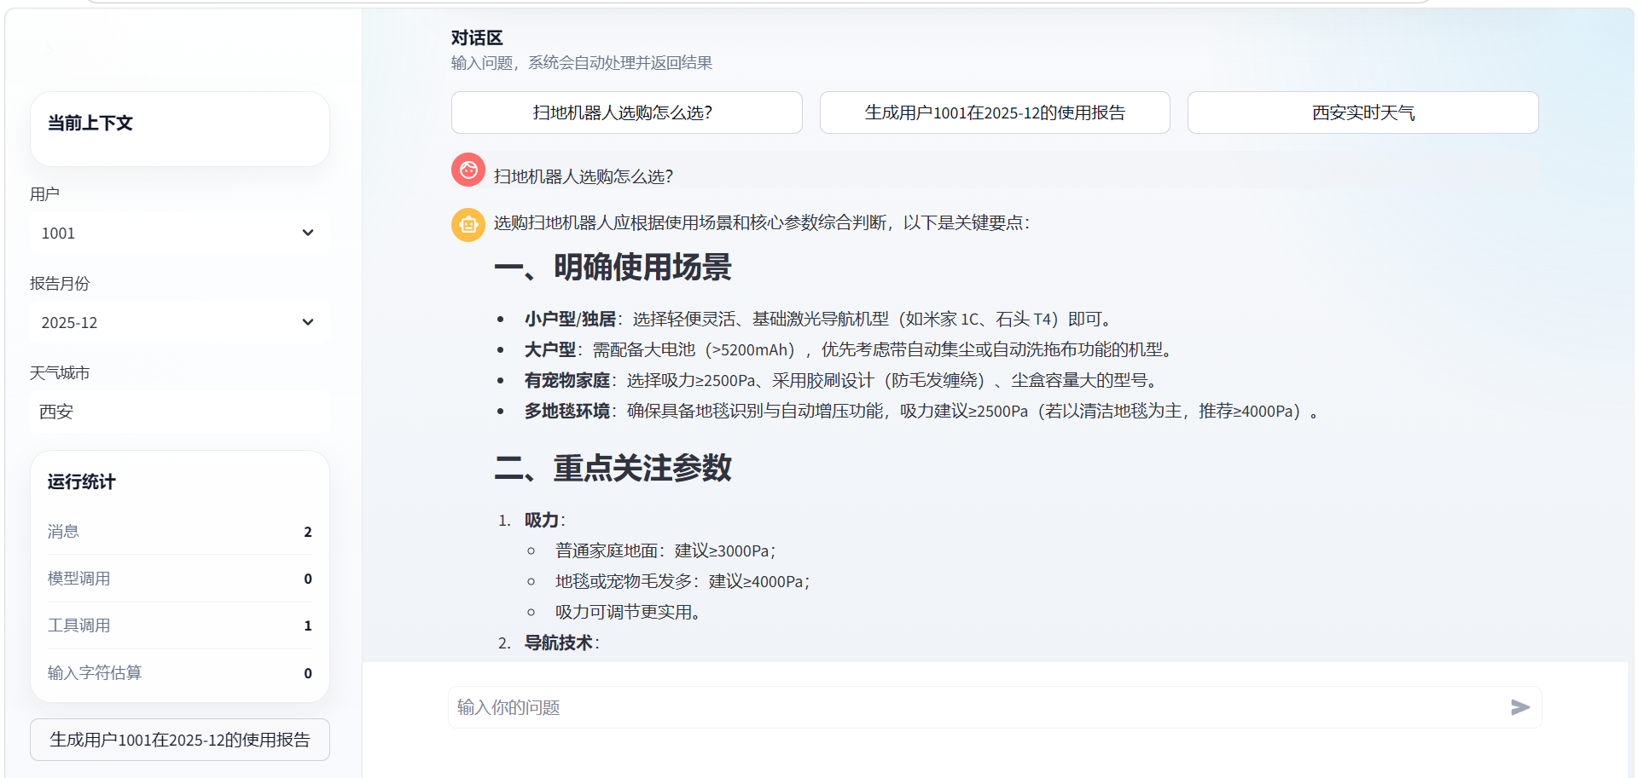
Task: Click the 消息 statistic row
Action: (x=180, y=531)
